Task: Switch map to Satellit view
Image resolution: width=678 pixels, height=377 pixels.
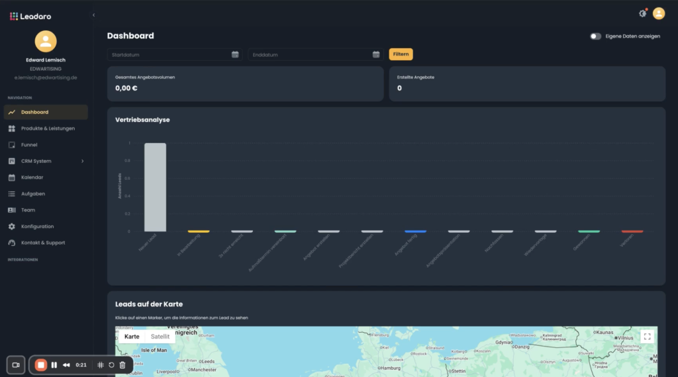Action: pos(160,337)
